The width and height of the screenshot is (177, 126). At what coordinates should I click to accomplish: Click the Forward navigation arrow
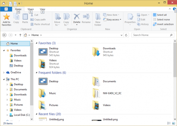(x=10, y=35)
